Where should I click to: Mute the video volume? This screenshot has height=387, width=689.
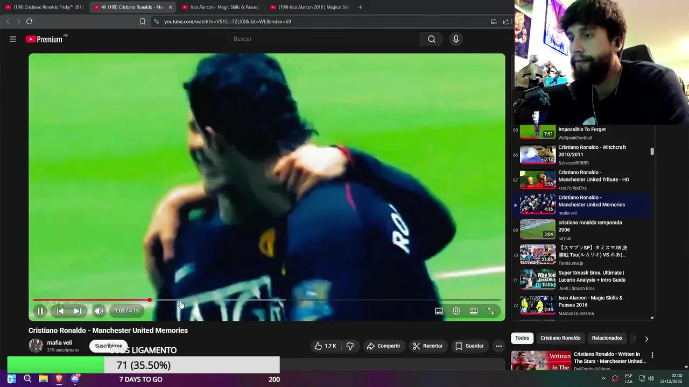[x=99, y=311]
